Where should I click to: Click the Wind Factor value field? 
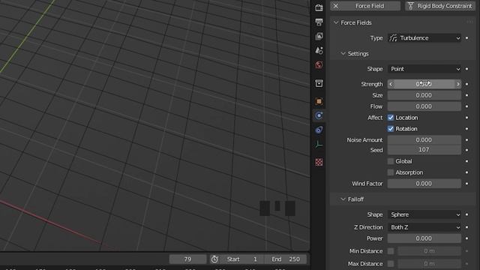(x=424, y=184)
